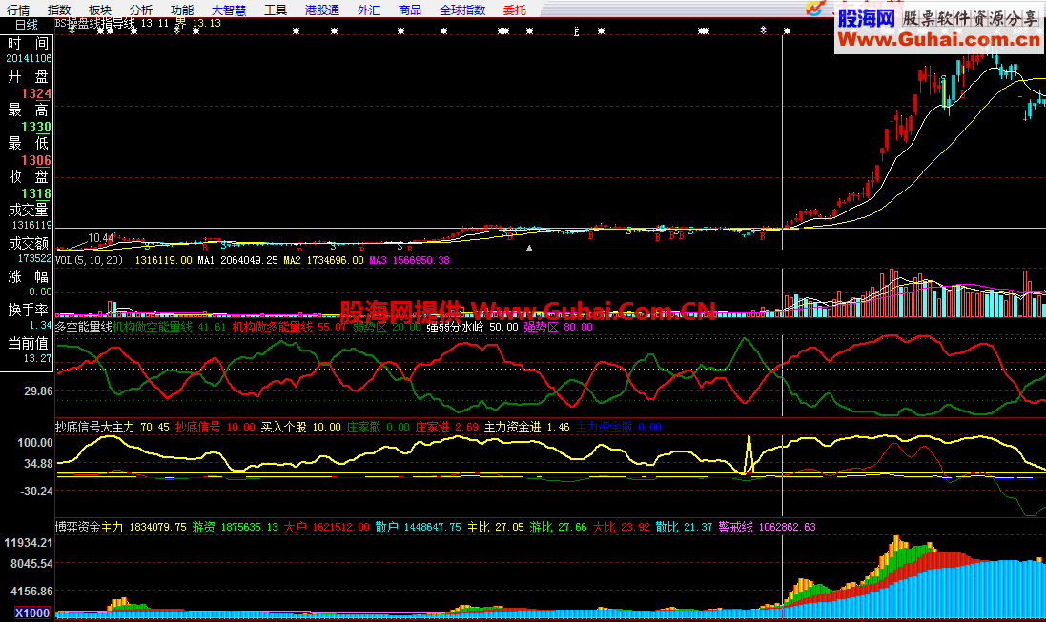The image size is (1046, 622).
Task: Click the X1000 scale indicator
Action: point(31,613)
